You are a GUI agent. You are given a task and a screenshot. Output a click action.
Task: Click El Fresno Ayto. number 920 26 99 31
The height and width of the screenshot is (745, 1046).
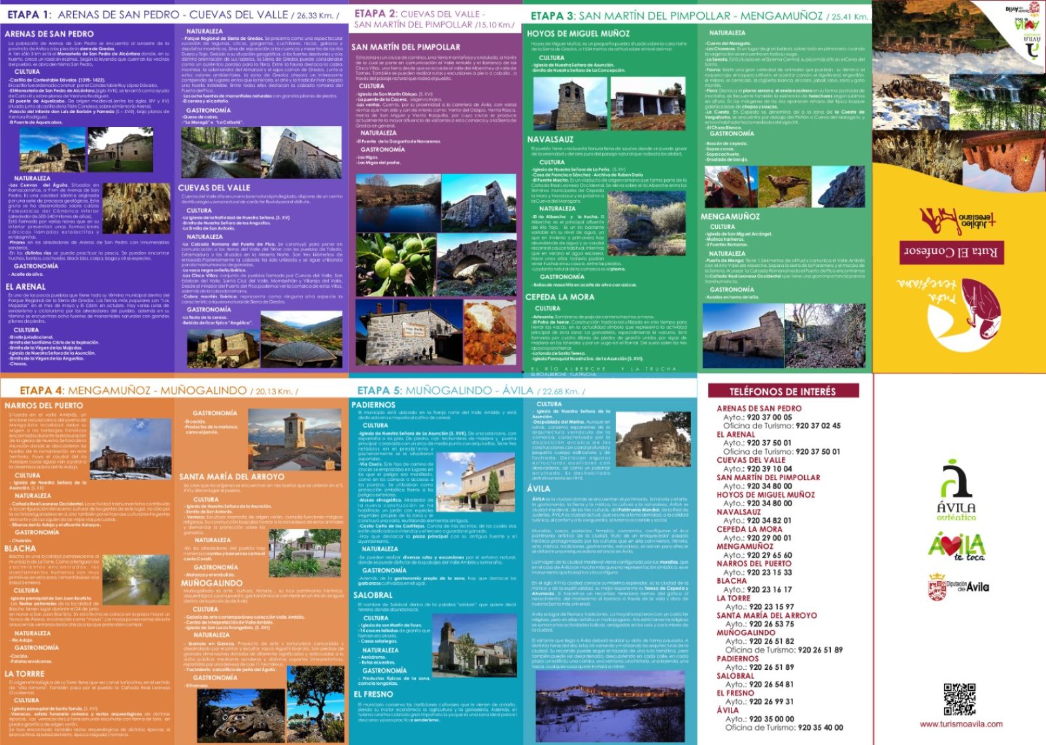(x=771, y=702)
